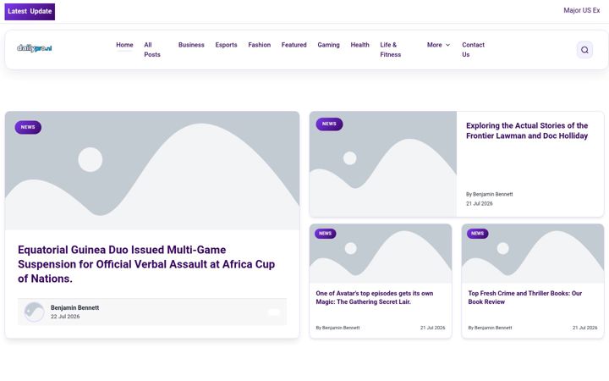The width and height of the screenshot is (609, 381).
Task: Open Life & Fitness category
Action: [x=390, y=50]
